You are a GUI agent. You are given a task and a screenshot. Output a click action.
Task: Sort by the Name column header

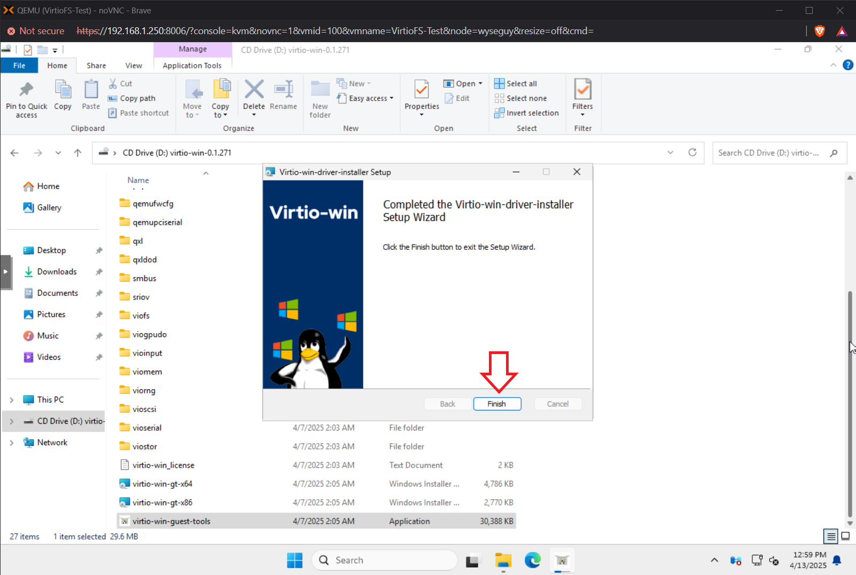138,180
